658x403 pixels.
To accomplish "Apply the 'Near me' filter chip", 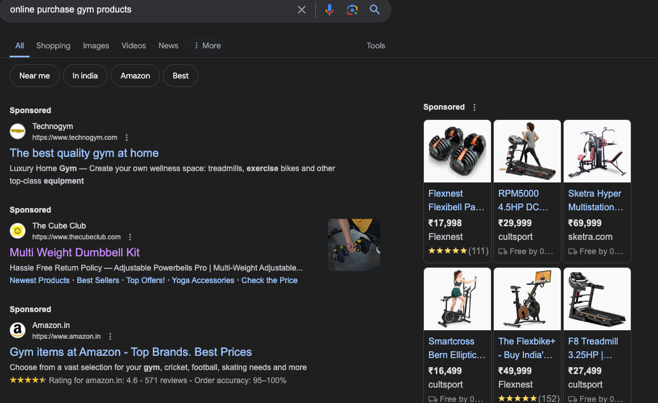I will pyautogui.click(x=35, y=76).
